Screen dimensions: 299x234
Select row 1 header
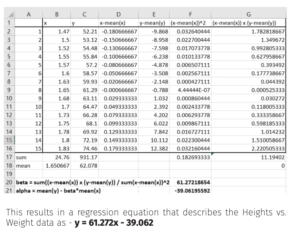pyautogui.click(x=9, y=23)
